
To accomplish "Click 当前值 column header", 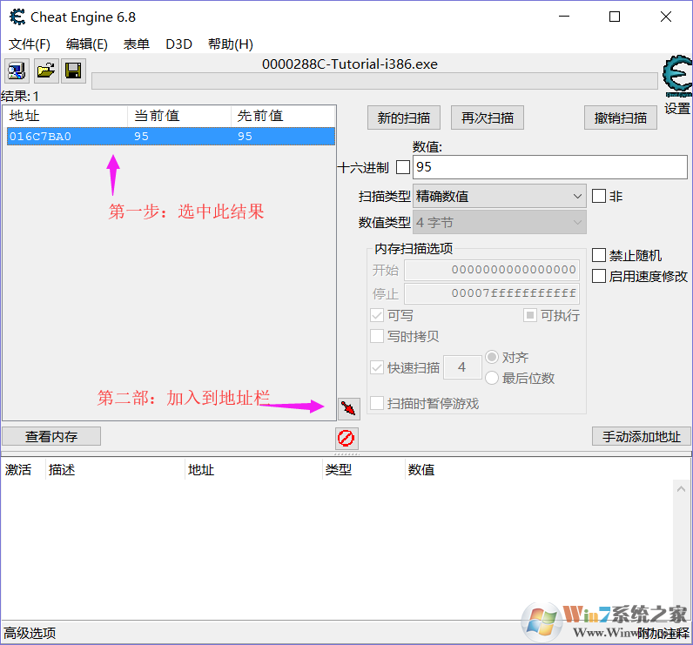I will tap(179, 116).
